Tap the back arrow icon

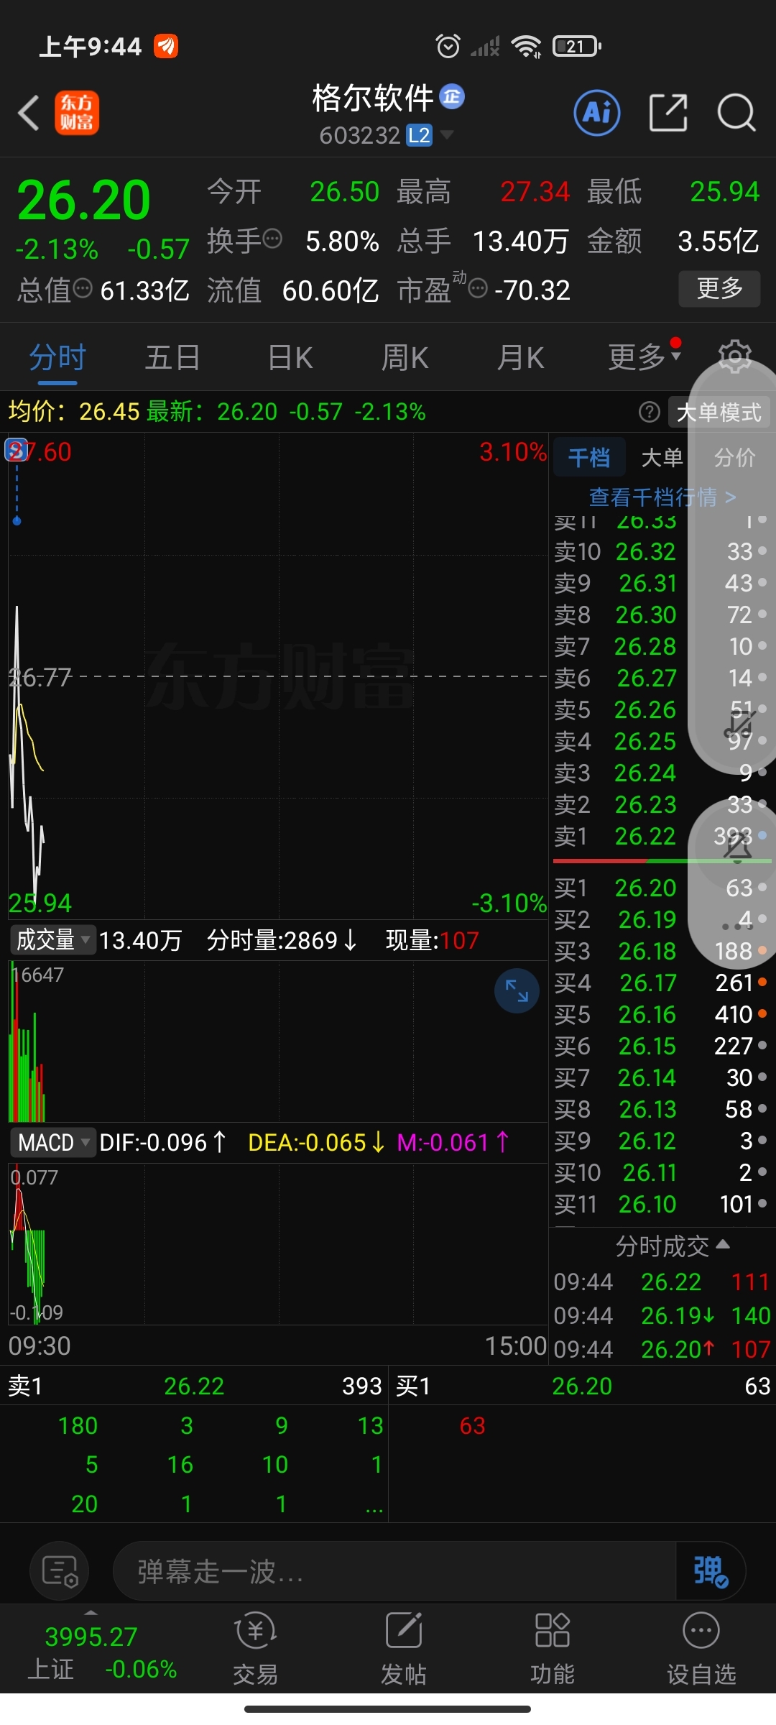click(29, 114)
